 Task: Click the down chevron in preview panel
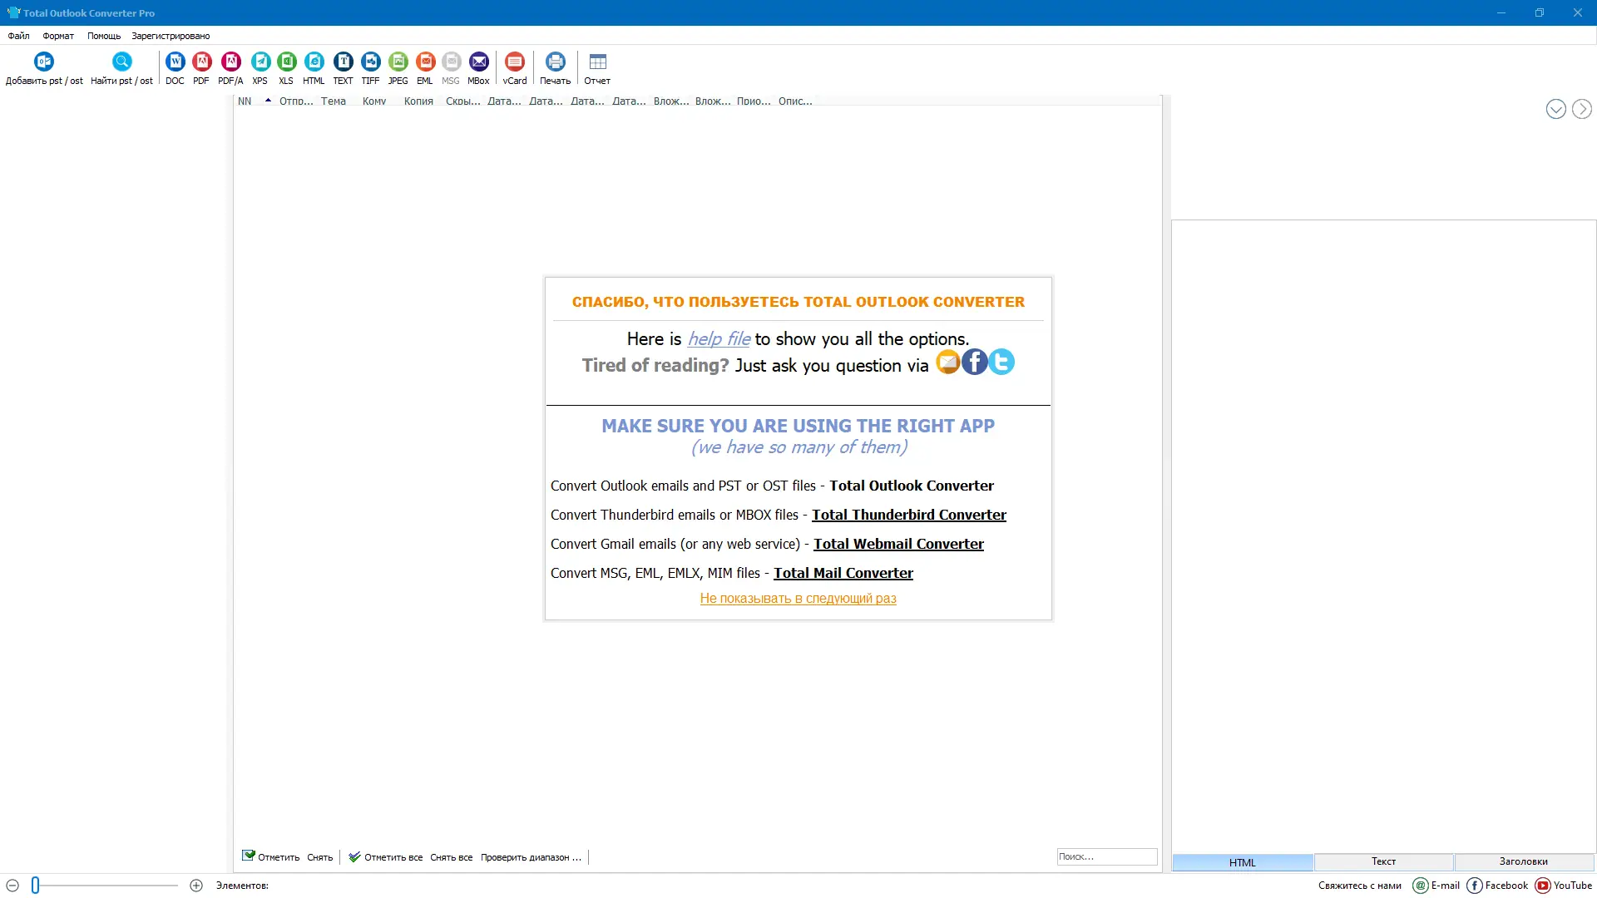click(x=1555, y=109)
